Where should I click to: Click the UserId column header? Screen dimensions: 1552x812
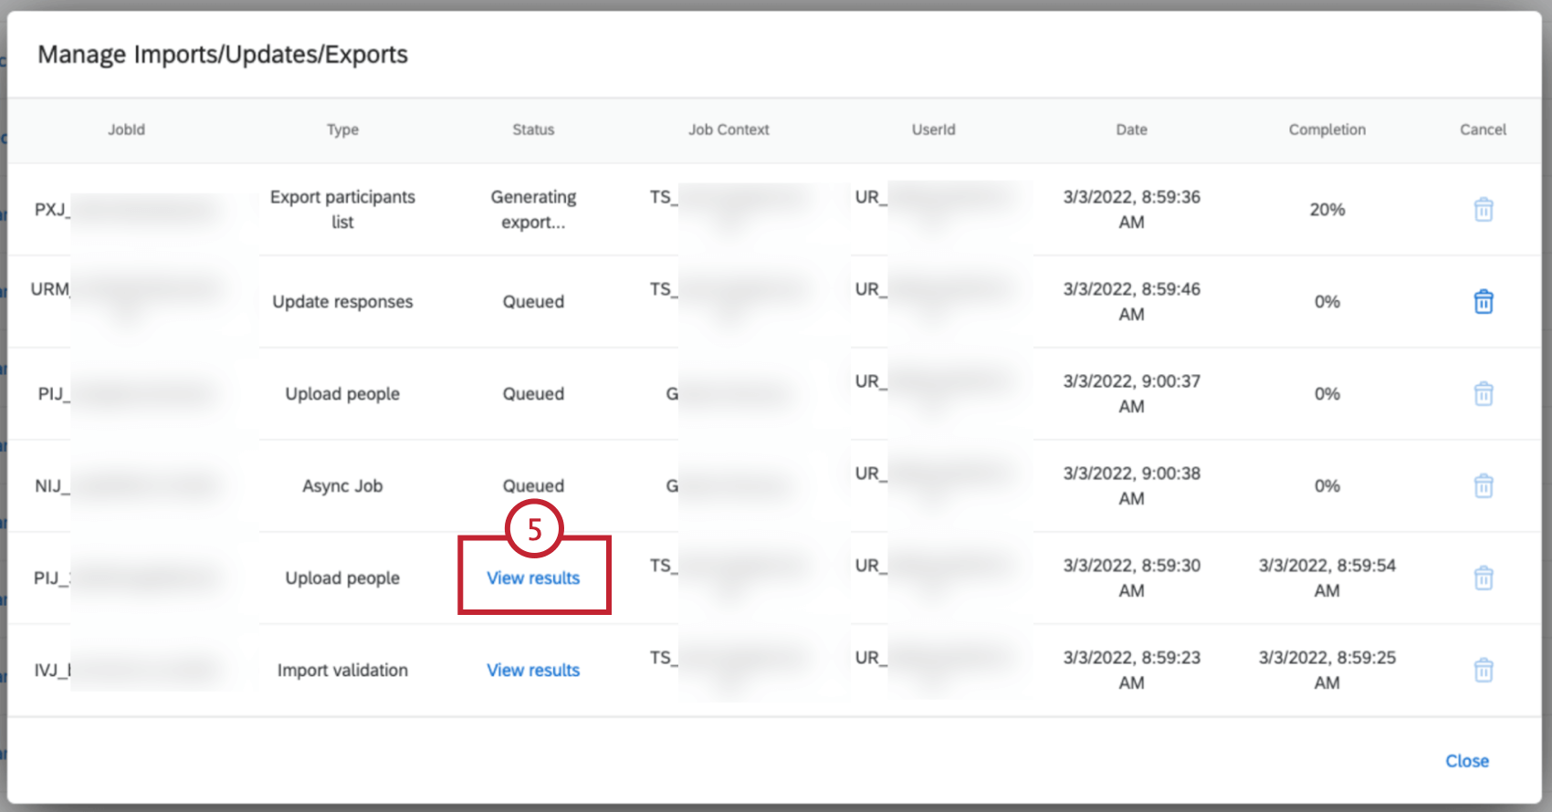pyautogui.click(x=933, y=130)
